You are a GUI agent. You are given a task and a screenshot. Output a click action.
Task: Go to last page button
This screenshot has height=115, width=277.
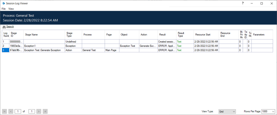(x=45, y=111)
